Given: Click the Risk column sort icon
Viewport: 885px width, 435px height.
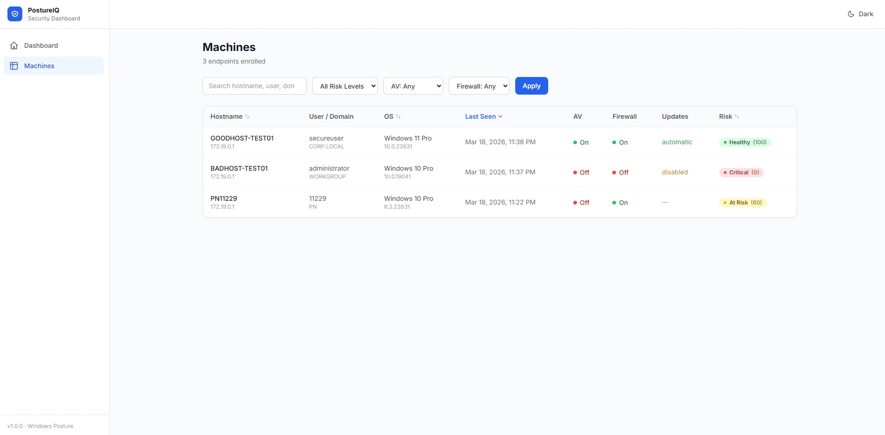Looking at the screenshot, I should point(737,116).
